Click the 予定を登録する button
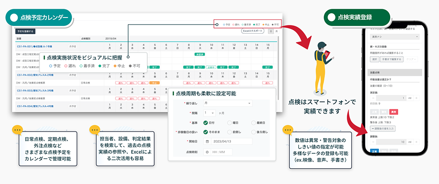 (25, 32)
